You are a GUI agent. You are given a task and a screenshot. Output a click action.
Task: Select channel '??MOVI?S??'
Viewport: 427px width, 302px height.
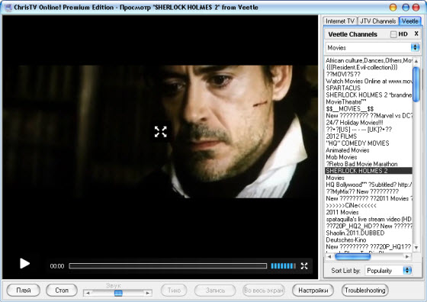pyautogui.click(x=369, y=74)
